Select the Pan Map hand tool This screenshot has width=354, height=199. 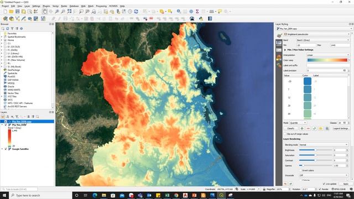[x=45, y=12]
